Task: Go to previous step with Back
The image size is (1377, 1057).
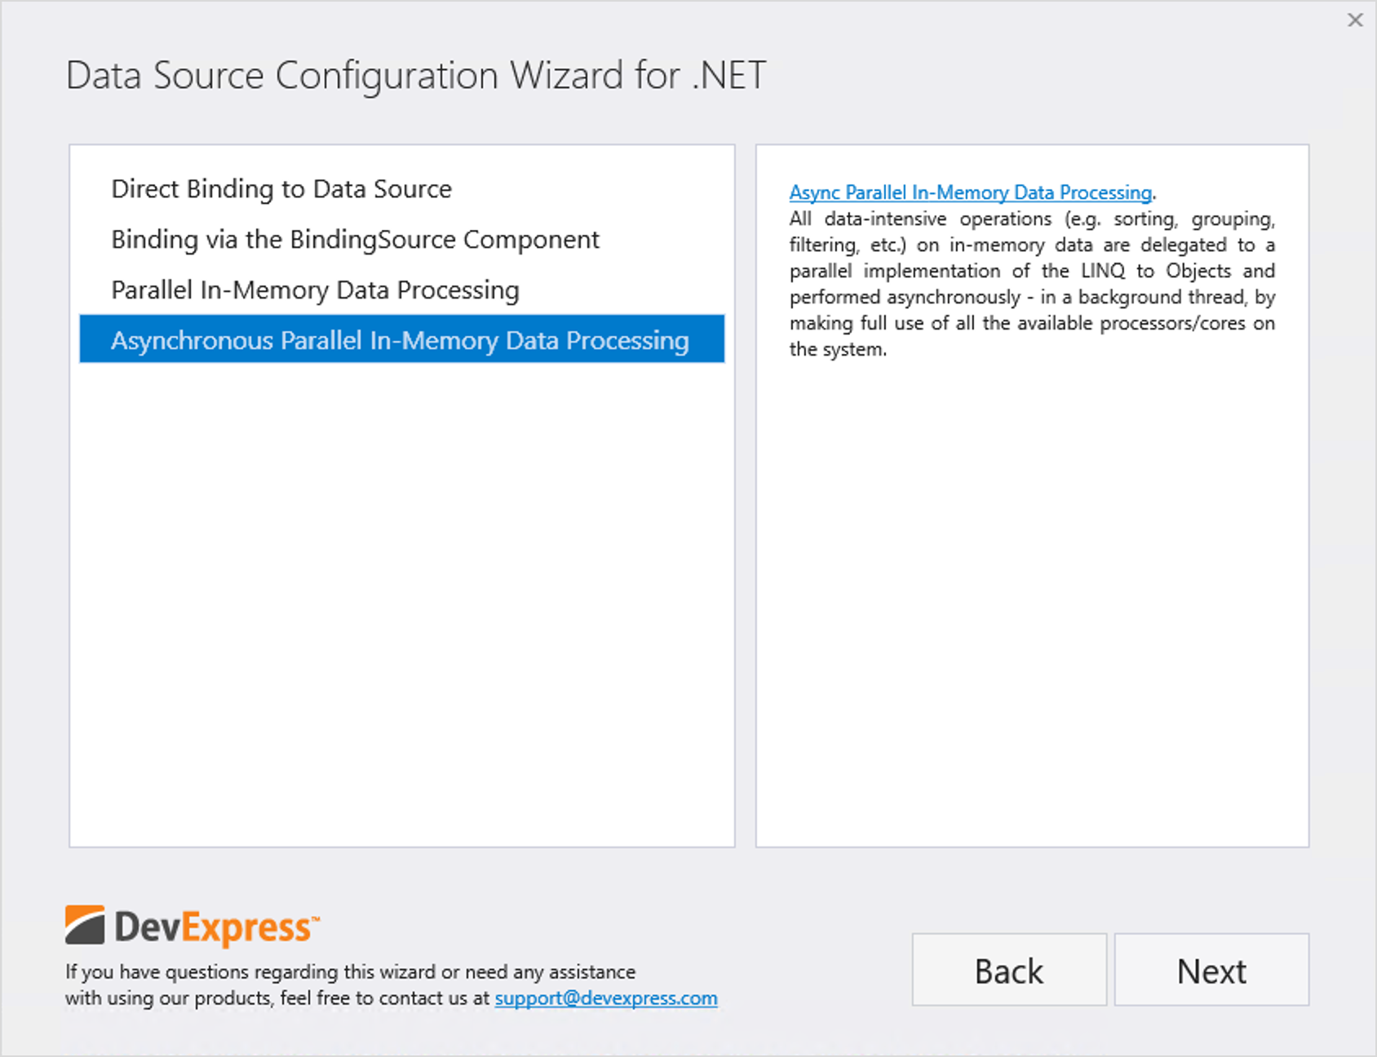Action: tap(1009, 971)
